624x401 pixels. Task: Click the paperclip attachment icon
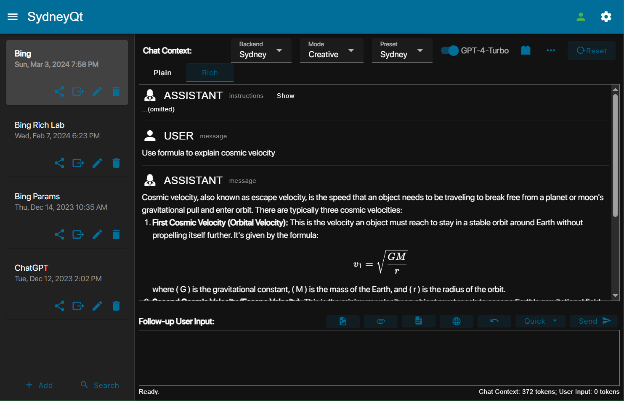(380, 321)
